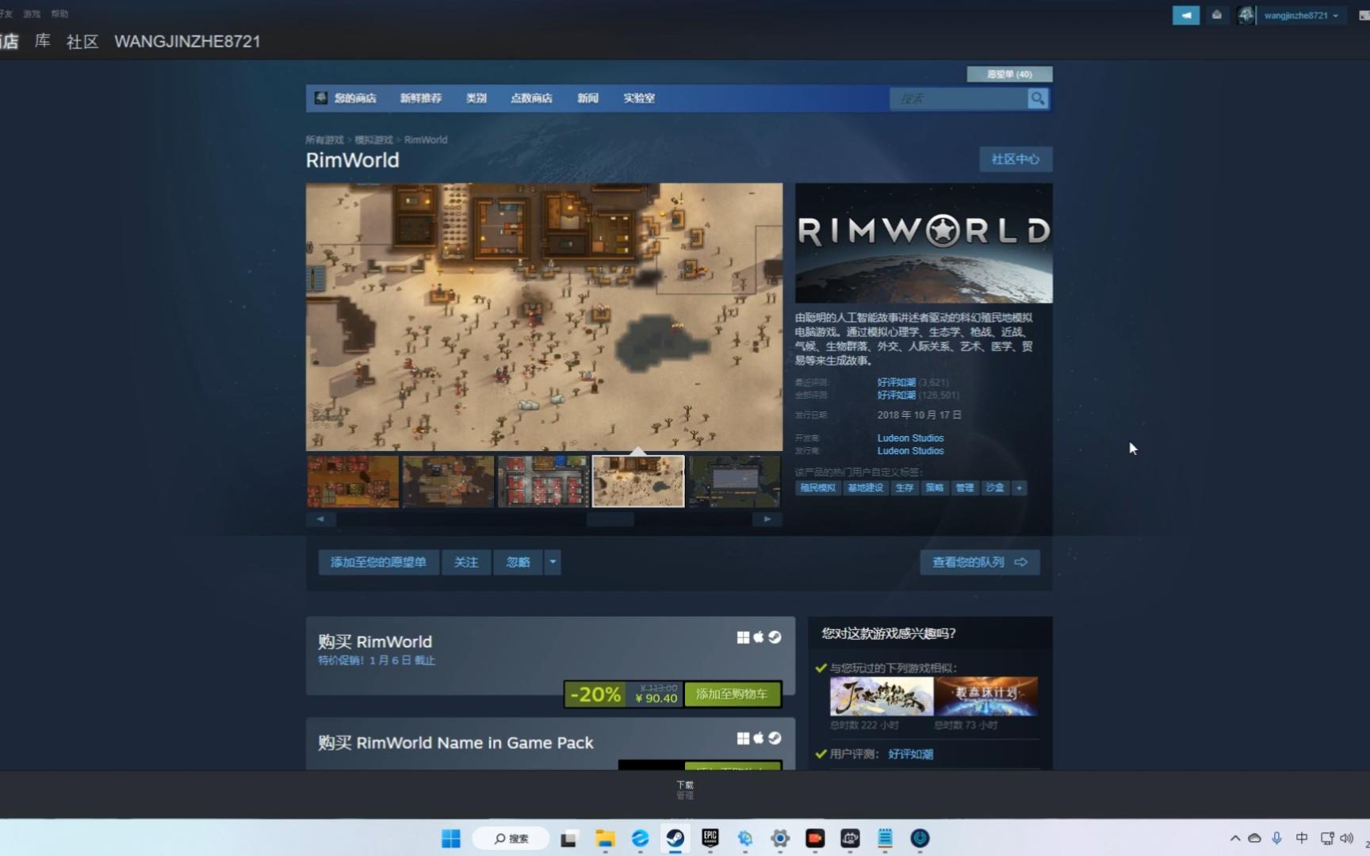Open the wangjinzhe8721 account dropdown
The width and height of the screenshot is (1370, 856).
(1301, 15)
